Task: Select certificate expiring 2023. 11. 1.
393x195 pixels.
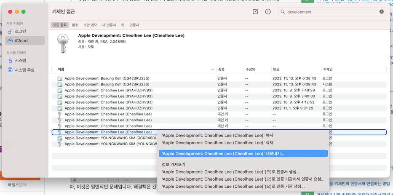Action: coord(219,108)
